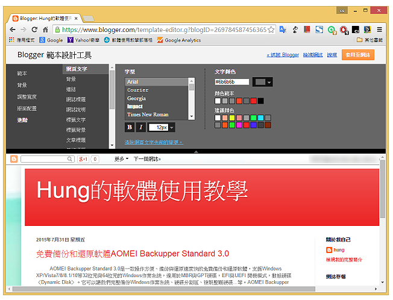The height and width of the screenshot is (300, 393).
Task: Pick the magenta suggested color swatch
Action: click(239, 125)
